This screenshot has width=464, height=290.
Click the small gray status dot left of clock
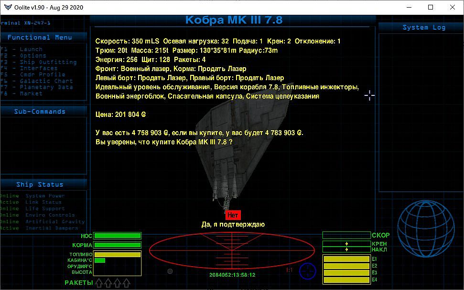(x=170, y=271)
